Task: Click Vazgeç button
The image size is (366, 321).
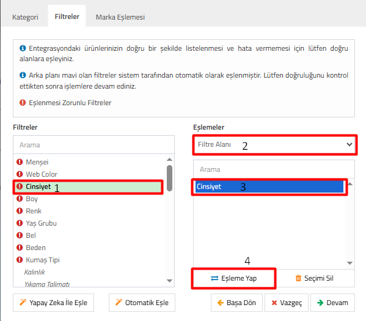Action: (x=287, y=303)
